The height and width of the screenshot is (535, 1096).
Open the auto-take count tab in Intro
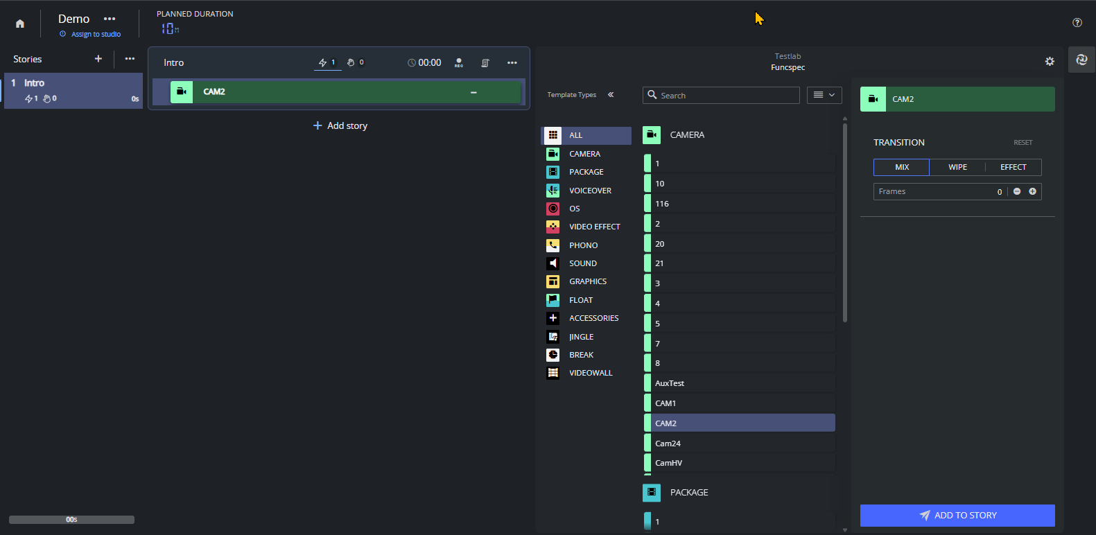[x=327, y=62]
